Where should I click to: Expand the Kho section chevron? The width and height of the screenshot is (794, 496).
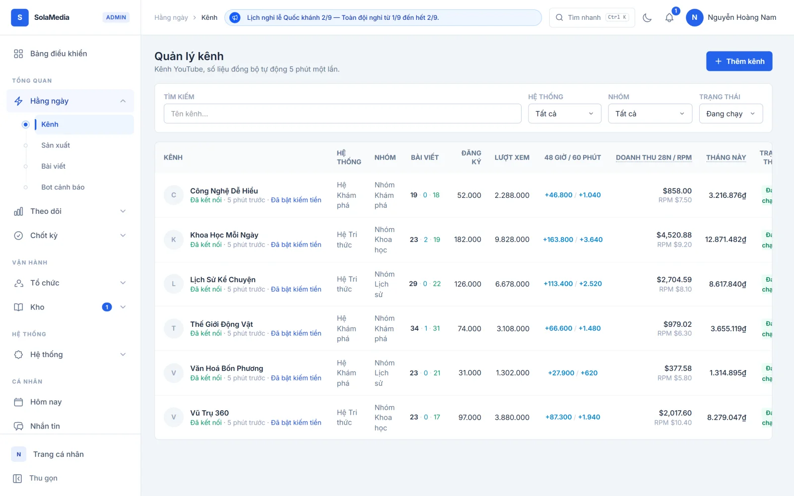[x=123, y=308]
